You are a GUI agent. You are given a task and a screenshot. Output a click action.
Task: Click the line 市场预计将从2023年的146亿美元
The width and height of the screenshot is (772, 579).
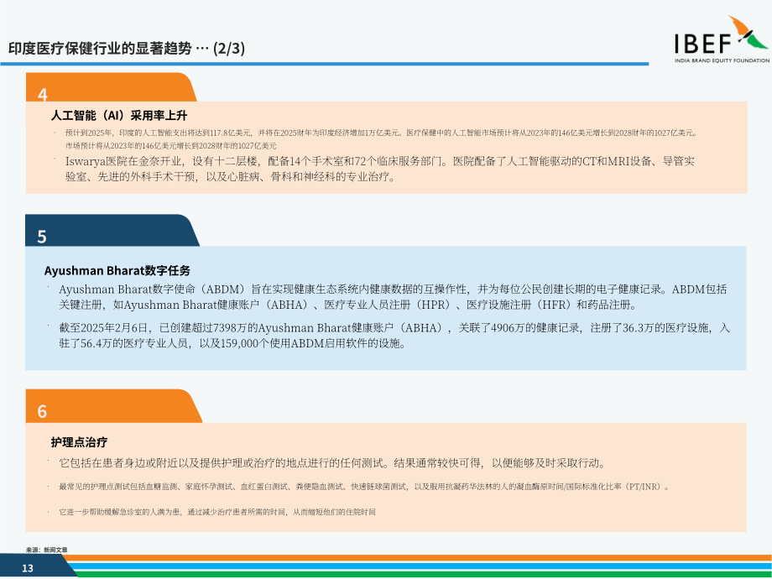(171, 146)
